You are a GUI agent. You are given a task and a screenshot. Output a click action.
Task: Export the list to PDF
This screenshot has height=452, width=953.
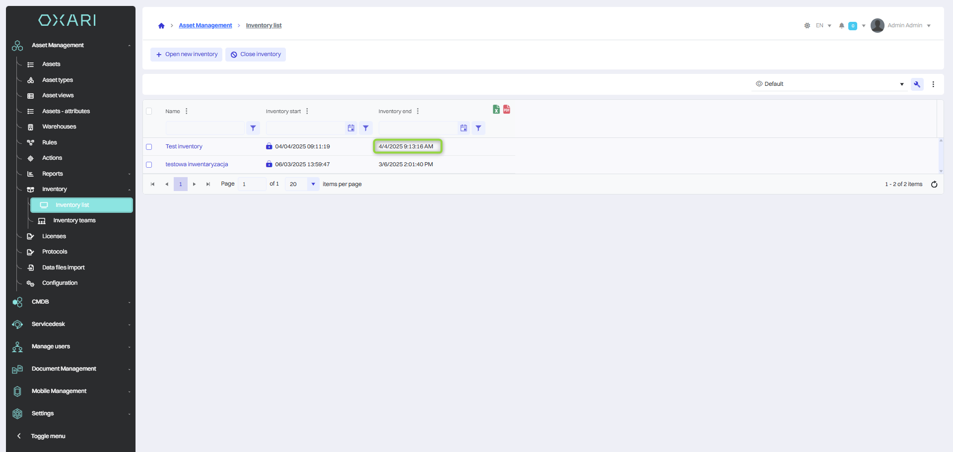(x=506, y=110)
